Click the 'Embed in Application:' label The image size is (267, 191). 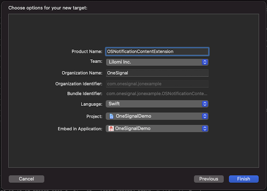pos(80,129)
